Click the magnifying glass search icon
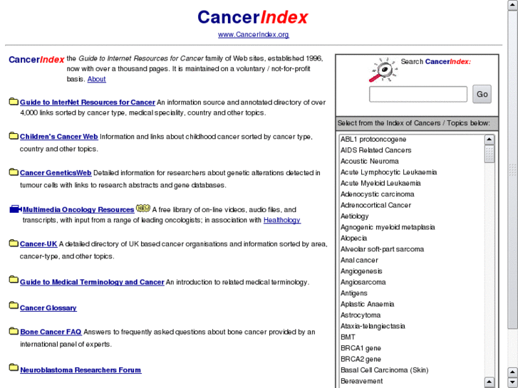Viewport: 518px width, 388px height. pyautogui.click(x=383, y=70)
